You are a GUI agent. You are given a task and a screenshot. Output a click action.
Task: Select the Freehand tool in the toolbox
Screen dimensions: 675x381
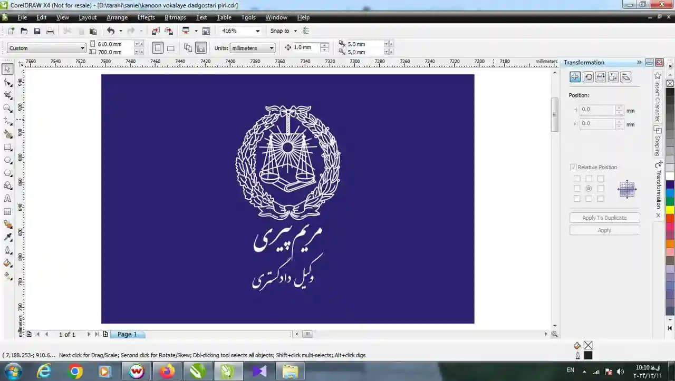[x=7, y=121]
